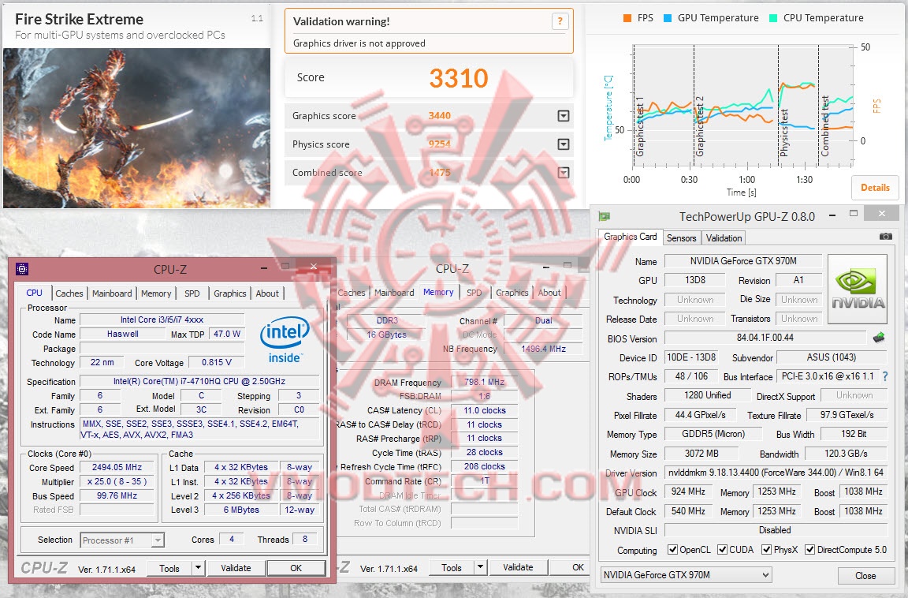This screenshot has height=598, width=908.
Task: Click the Code Name value Haswell
Action: tap(122, 334)
